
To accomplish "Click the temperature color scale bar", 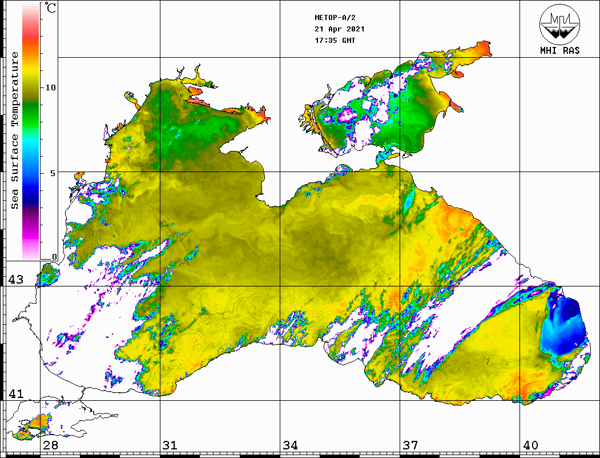I will point(31,131).
